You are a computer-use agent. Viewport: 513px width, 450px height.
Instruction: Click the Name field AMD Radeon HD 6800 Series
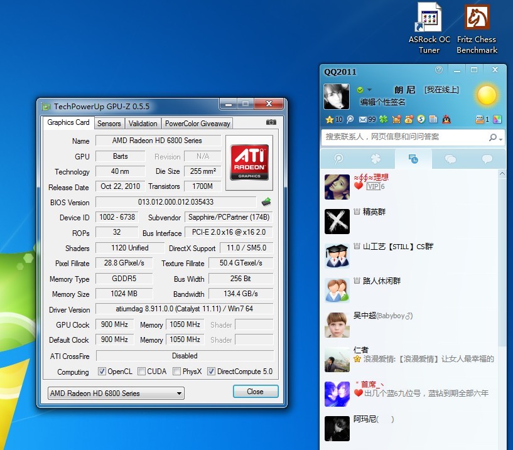click(x=158, y=141)
